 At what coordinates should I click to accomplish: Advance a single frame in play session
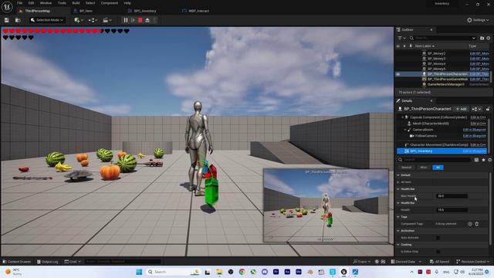coord(133,20)
